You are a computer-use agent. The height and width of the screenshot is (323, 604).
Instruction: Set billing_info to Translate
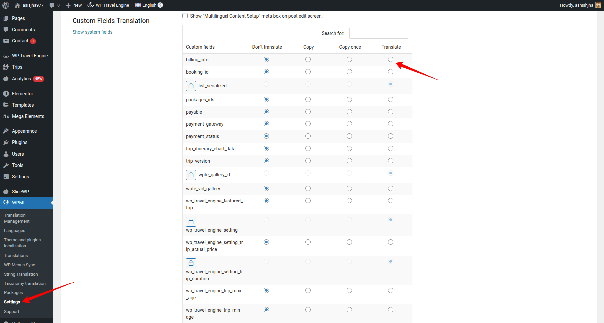pyautogui.click(x=391, y=59)
